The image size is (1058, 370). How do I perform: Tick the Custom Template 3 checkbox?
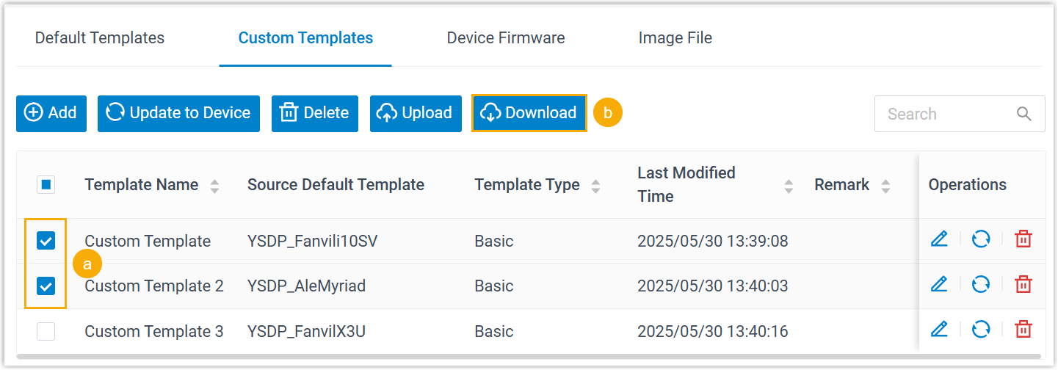coord(46,332)
